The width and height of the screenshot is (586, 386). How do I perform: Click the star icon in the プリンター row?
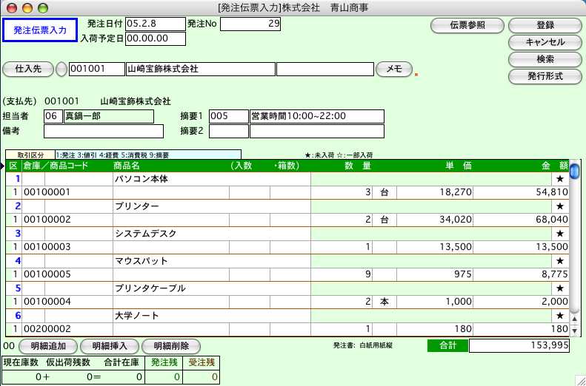point(560,206)
